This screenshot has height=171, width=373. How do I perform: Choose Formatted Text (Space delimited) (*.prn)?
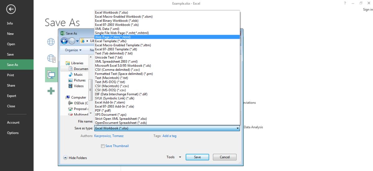pos(167,74)
